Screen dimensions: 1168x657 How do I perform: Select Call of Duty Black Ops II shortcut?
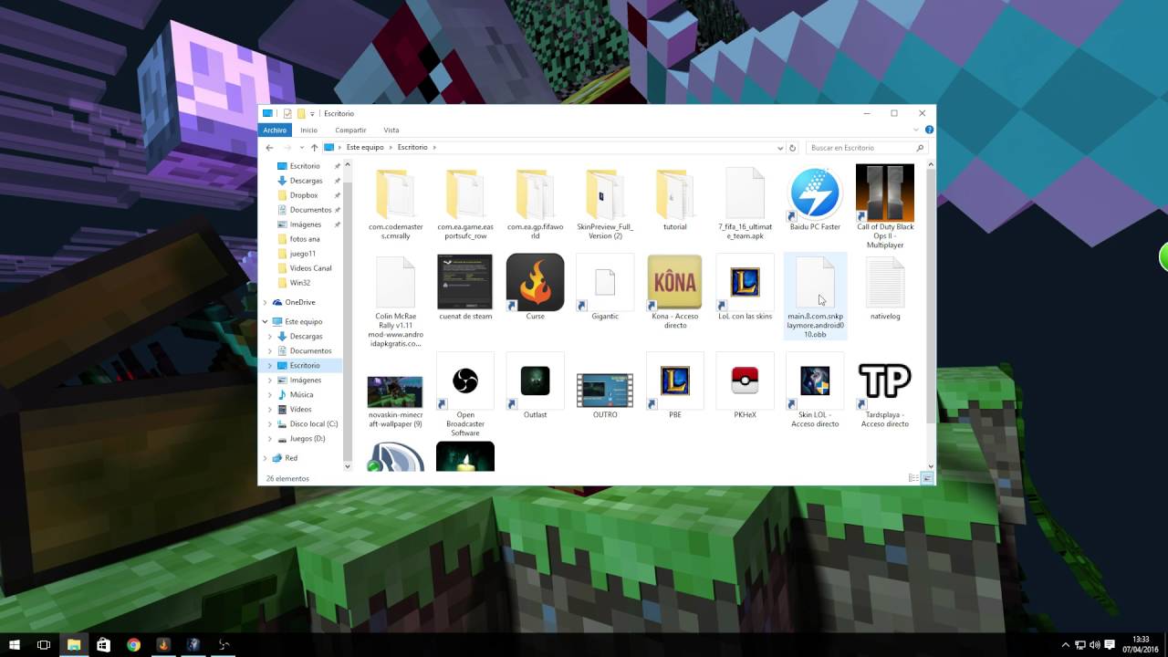point(885,207)
